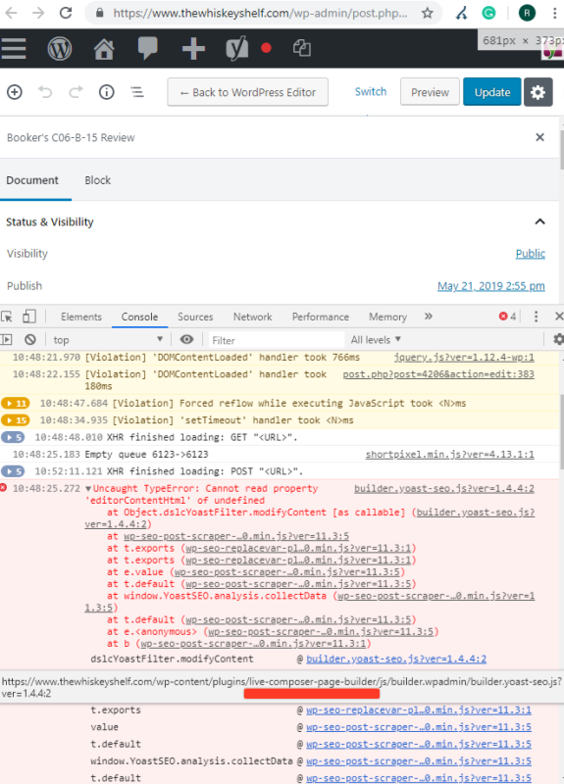Image resolution: width=564 pixels, height=784 pixels.
Task: Open DevTools three-dot customize menu
Action: coord(536,317)
